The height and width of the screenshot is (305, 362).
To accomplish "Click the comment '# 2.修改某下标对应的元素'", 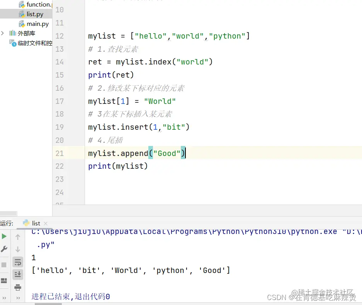I will [136, 88].
